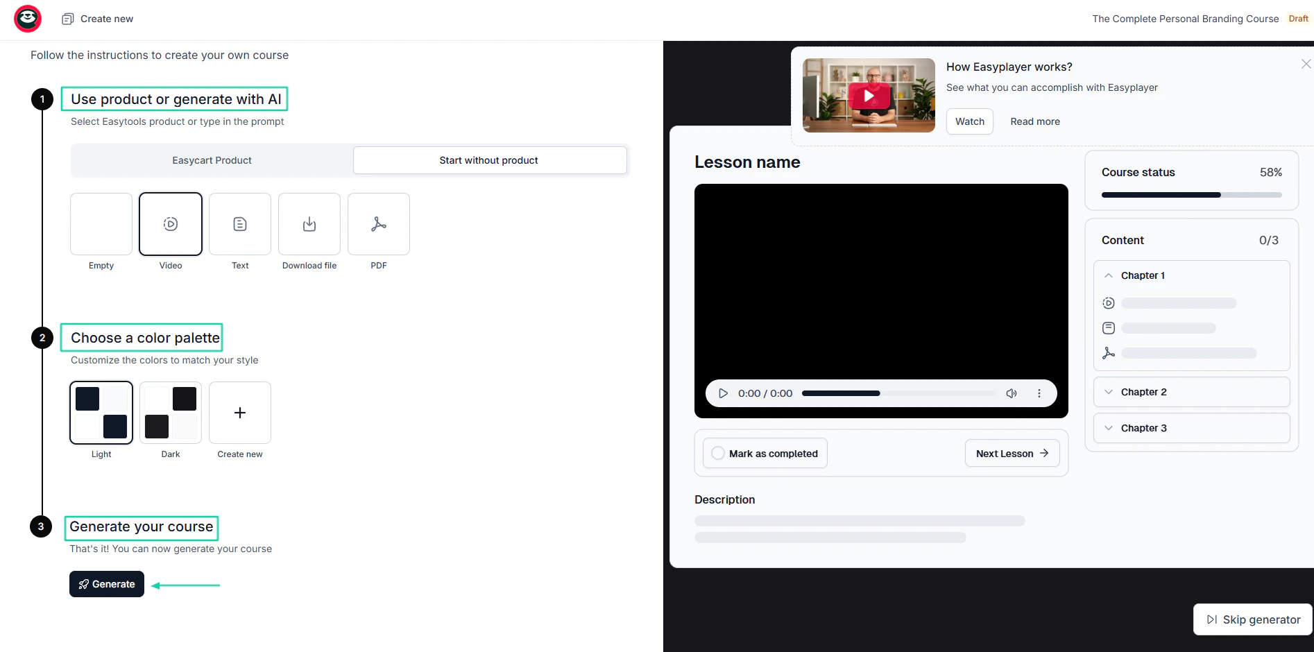Click The Complete Personal Branding Course title
This screenshot has width=1314, height=652.
[1186, 19]
